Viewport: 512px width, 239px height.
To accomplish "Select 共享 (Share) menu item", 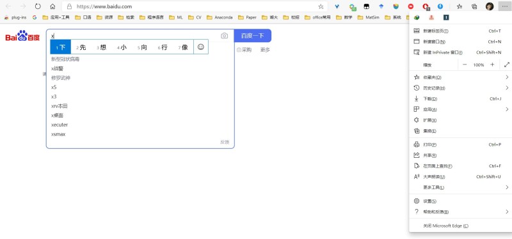I will pos(460,155).
